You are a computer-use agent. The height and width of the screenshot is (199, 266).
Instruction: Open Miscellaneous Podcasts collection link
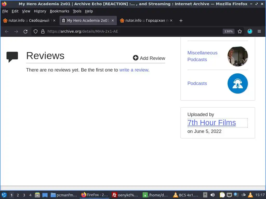202,56
